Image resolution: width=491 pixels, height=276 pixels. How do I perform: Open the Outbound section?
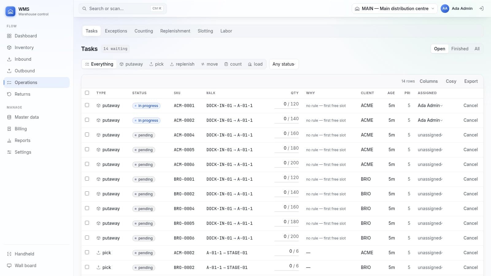(37, 71)
